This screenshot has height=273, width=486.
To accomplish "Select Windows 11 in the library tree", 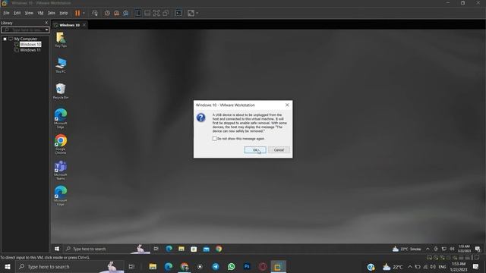I will [30, 50].
